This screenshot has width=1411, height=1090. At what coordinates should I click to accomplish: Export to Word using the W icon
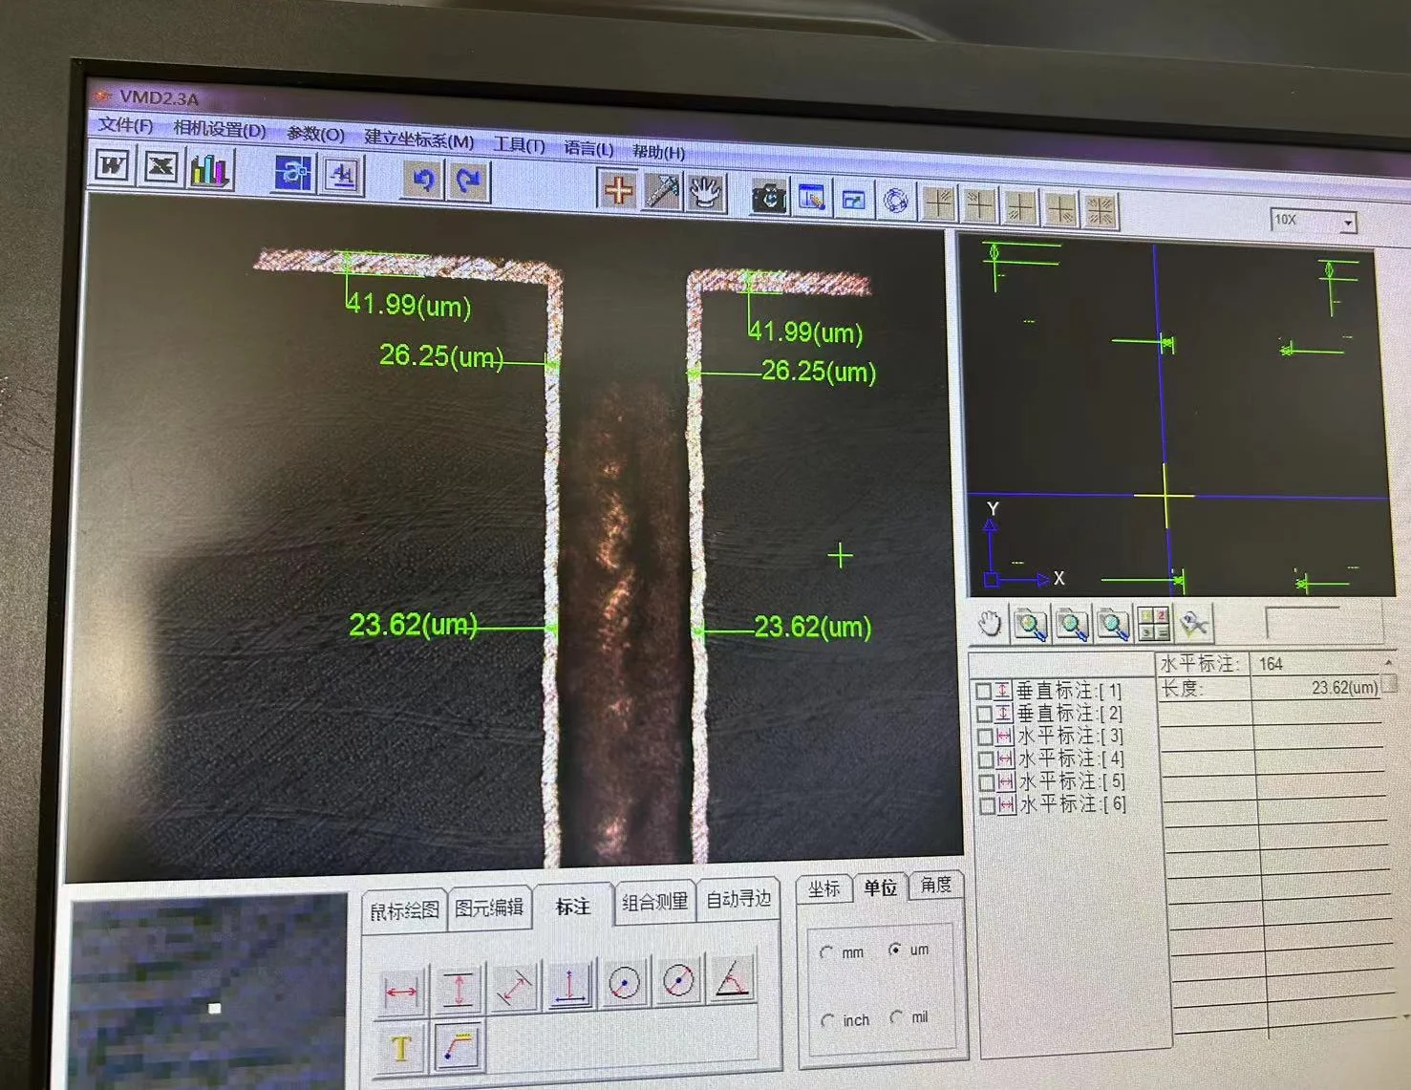coord(113,166)
